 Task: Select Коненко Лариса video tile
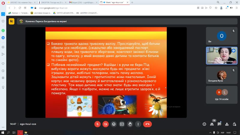[x=222, y=55]
